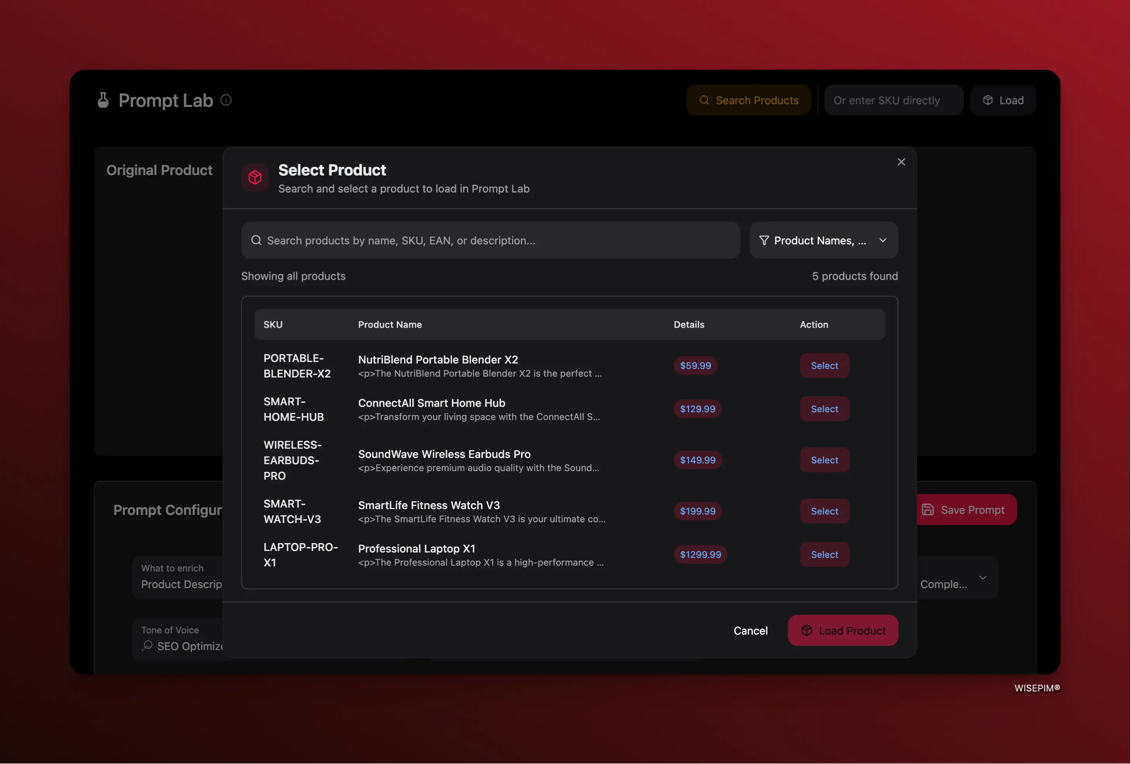Close the Select Product dialog
The height and width of the screenshot is (764, 1131).
pos(901,162)
